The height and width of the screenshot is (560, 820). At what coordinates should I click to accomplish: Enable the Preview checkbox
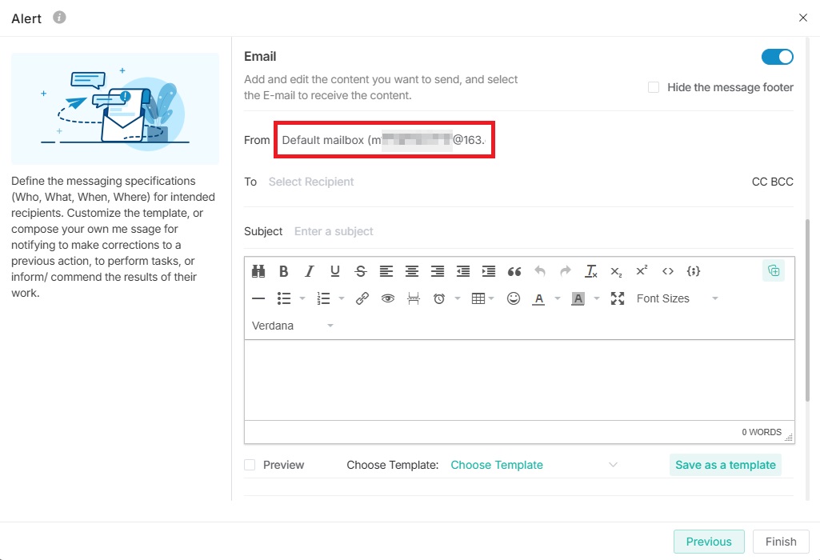(x=250, y=465)
